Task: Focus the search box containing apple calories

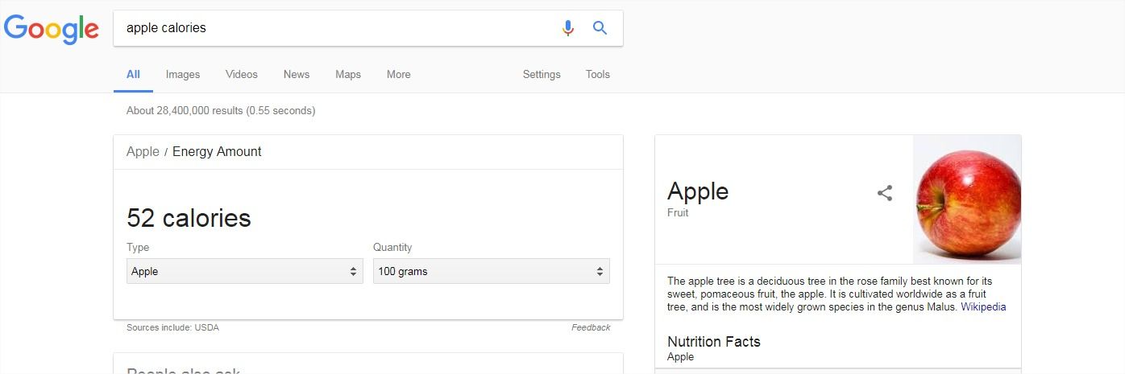Action: pos(338,28)
